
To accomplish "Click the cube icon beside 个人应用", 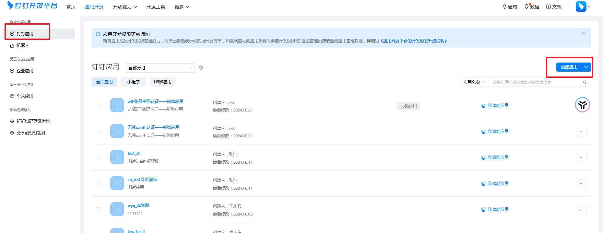I will [12, 96].
